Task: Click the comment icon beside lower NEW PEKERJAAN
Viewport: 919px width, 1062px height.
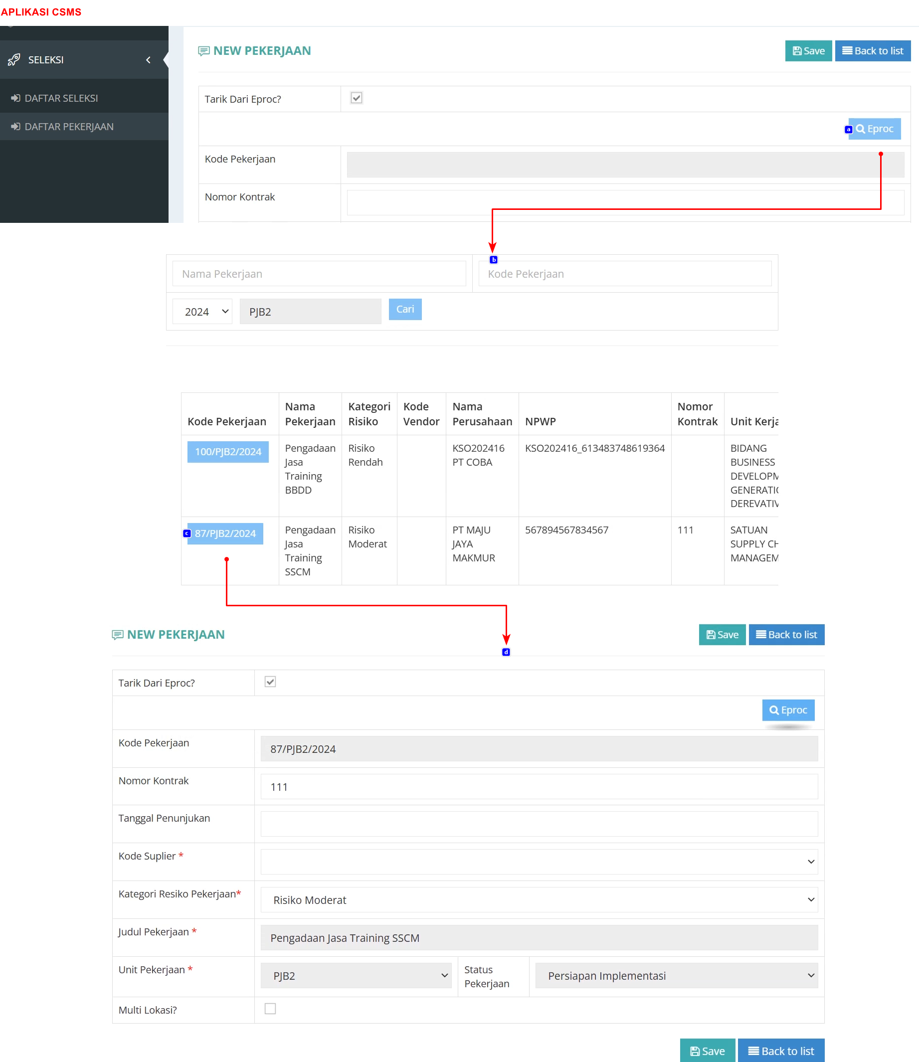Action: click(118, 635)
